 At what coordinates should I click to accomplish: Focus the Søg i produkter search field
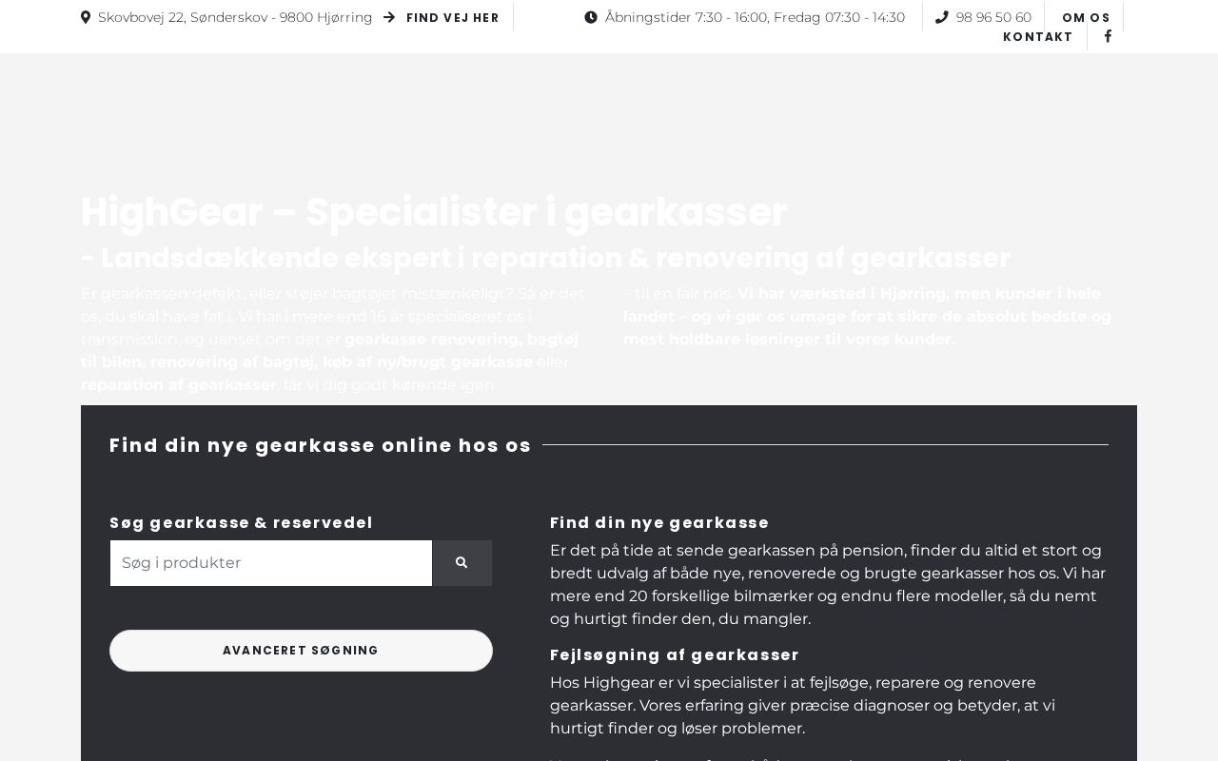(x=271, y=563)
